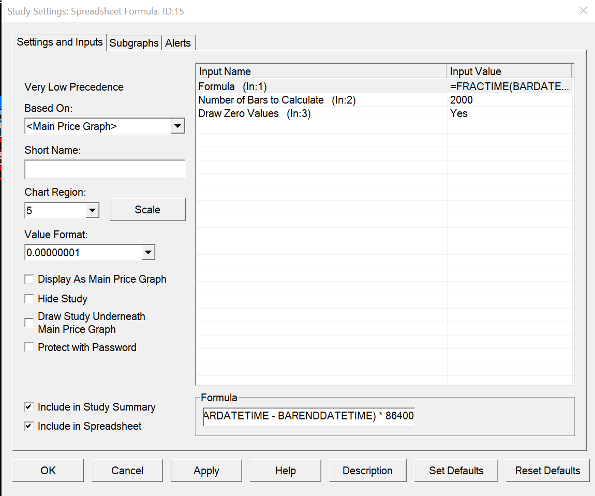
Task: Expand the Value Format dropdown
Action: pos(148,253)
